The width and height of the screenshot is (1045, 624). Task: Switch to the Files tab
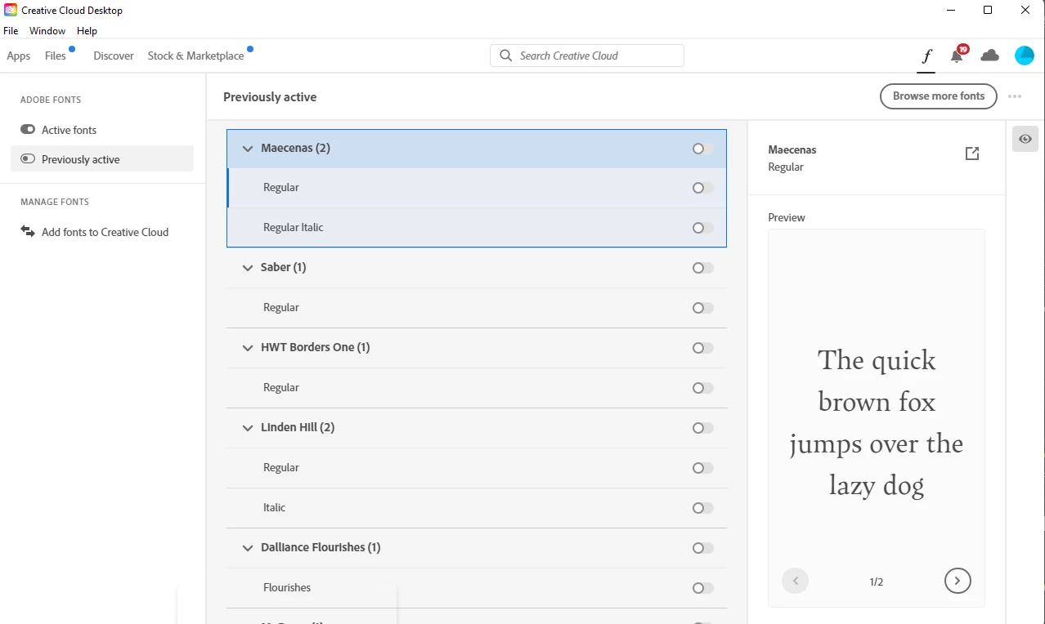tap(56, 56)
